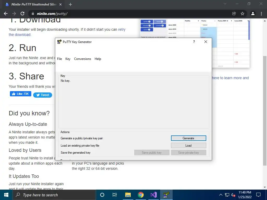Click the 'Always Up-to-date' heading

click(28, 124)
